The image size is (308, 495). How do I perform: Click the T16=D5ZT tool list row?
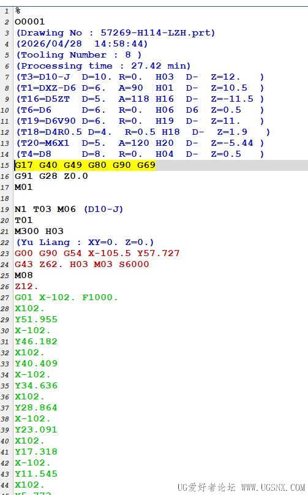140,99
